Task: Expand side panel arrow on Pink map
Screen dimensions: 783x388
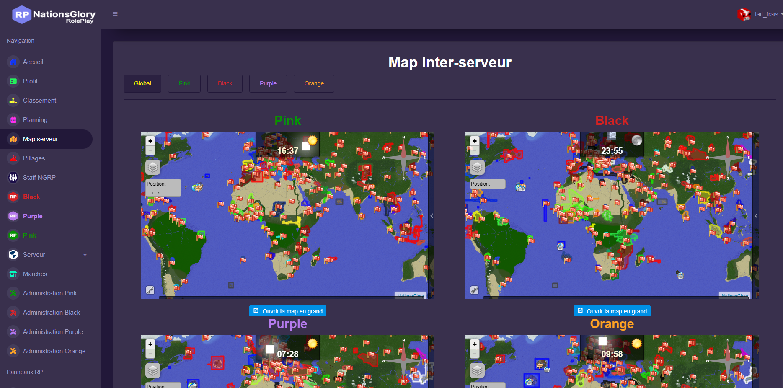Action: [x=432, y=216]
